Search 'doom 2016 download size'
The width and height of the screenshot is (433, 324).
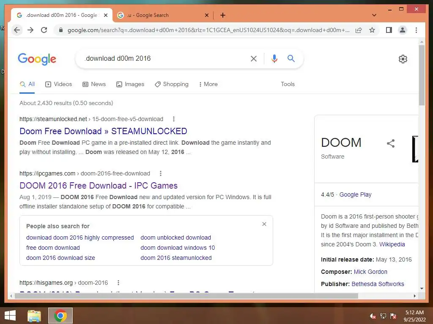click(x=60, y=258)
